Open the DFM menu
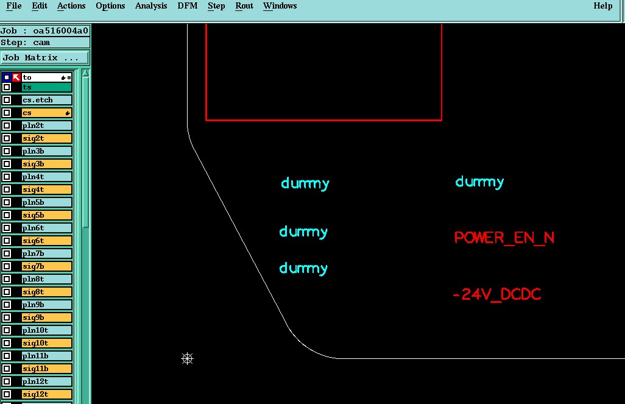Screen dimensions: 625x404 (188, 6)
